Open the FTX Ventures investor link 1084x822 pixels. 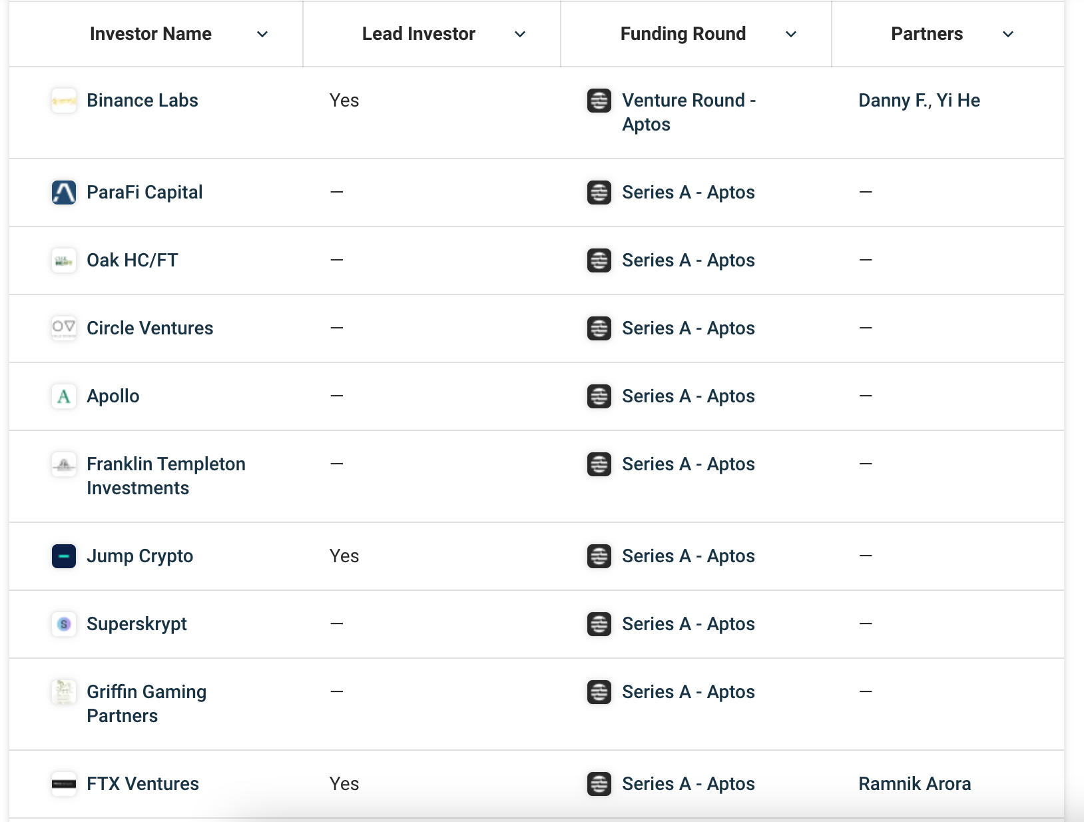[142, 784]
